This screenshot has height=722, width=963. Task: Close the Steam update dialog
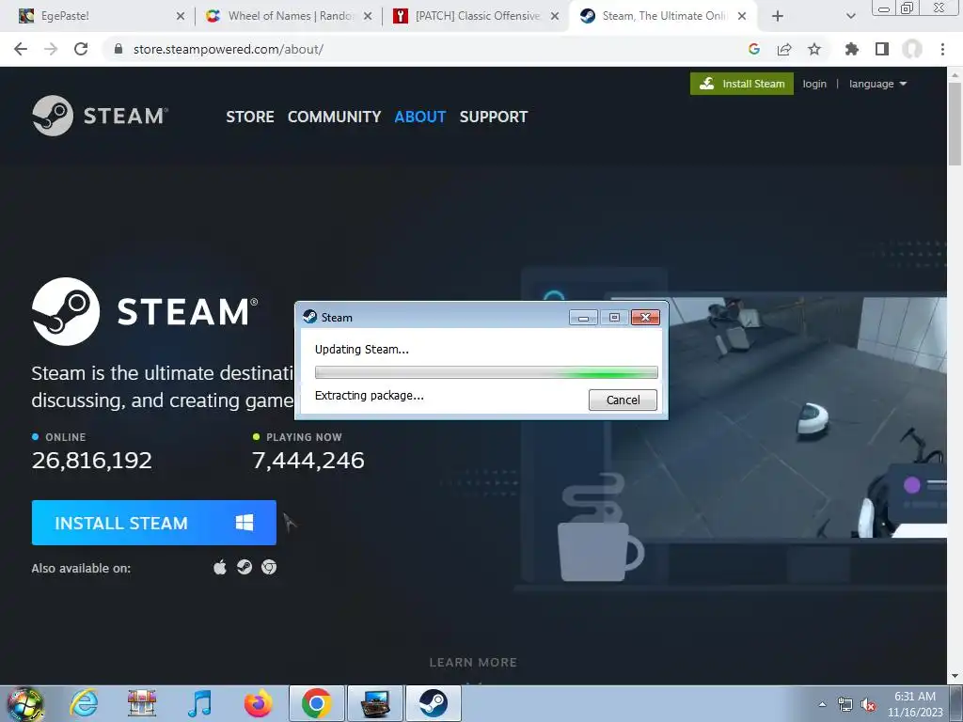[x=645, y=317]
